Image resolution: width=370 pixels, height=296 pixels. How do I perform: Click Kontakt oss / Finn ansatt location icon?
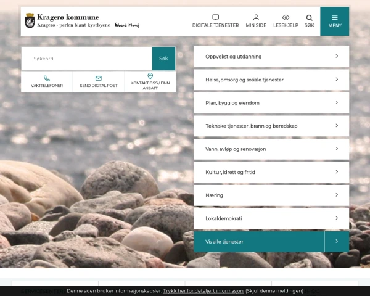pyautogui.click(x=150, y=76)
